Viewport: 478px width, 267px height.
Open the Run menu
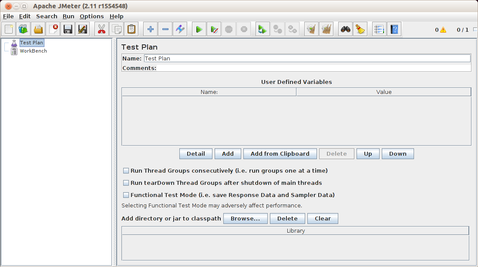pos(69,17)
